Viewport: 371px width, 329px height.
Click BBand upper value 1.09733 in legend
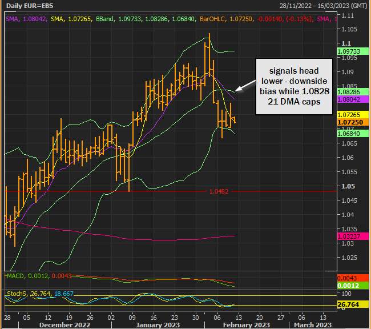click(130, 19)
